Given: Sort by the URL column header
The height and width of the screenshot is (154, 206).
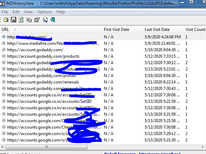Looking at the screenshot, I should (x=51, y=30).
